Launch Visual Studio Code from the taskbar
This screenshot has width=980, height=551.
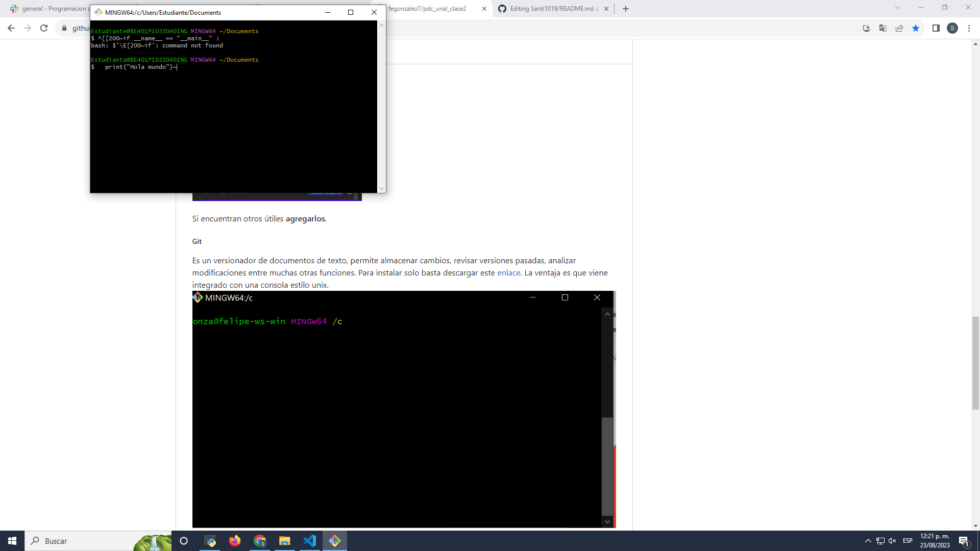(310, 540)
